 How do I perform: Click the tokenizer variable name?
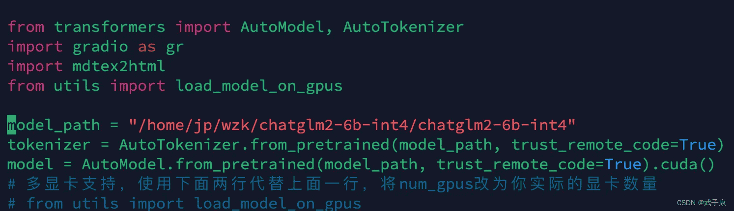[49, 145]
